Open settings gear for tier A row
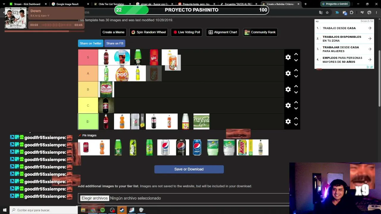 (x=288, y=73)
